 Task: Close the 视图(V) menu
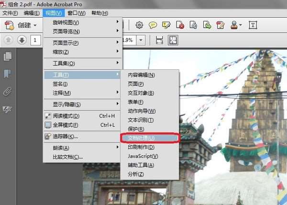[x=54, y=13]
